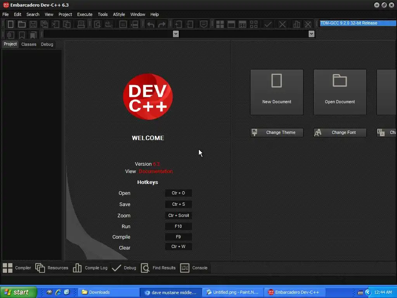Screen dimensions: 397x298
Task: Click the Open file folder toolbar icon
Action: (22, 24)
